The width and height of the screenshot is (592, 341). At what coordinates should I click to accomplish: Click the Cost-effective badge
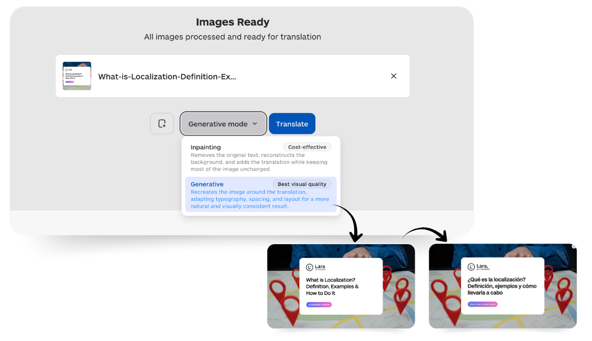point(307,147)
